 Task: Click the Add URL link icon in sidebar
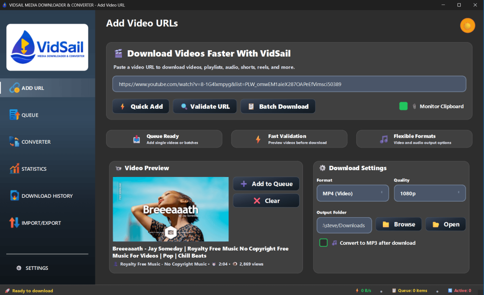tap(15, 88)
